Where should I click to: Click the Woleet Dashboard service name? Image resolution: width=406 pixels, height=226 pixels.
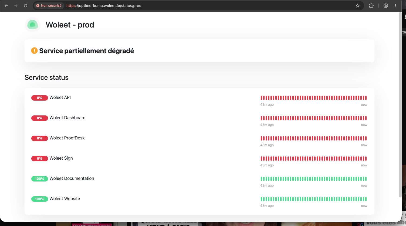[67, 118]
